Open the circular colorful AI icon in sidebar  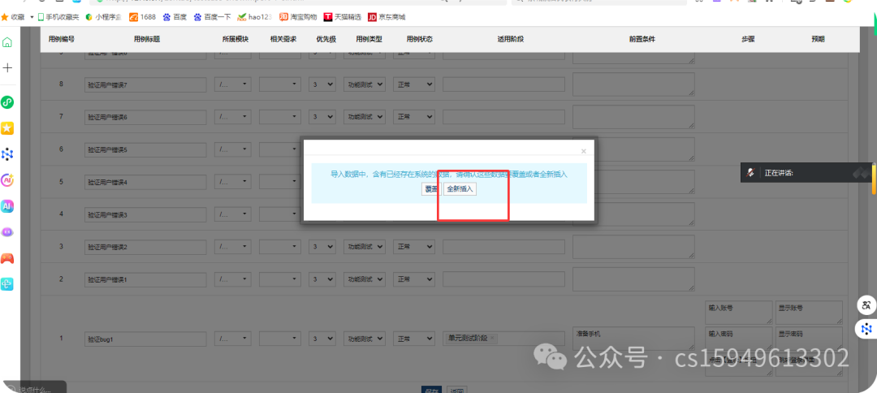pos(7,180)
